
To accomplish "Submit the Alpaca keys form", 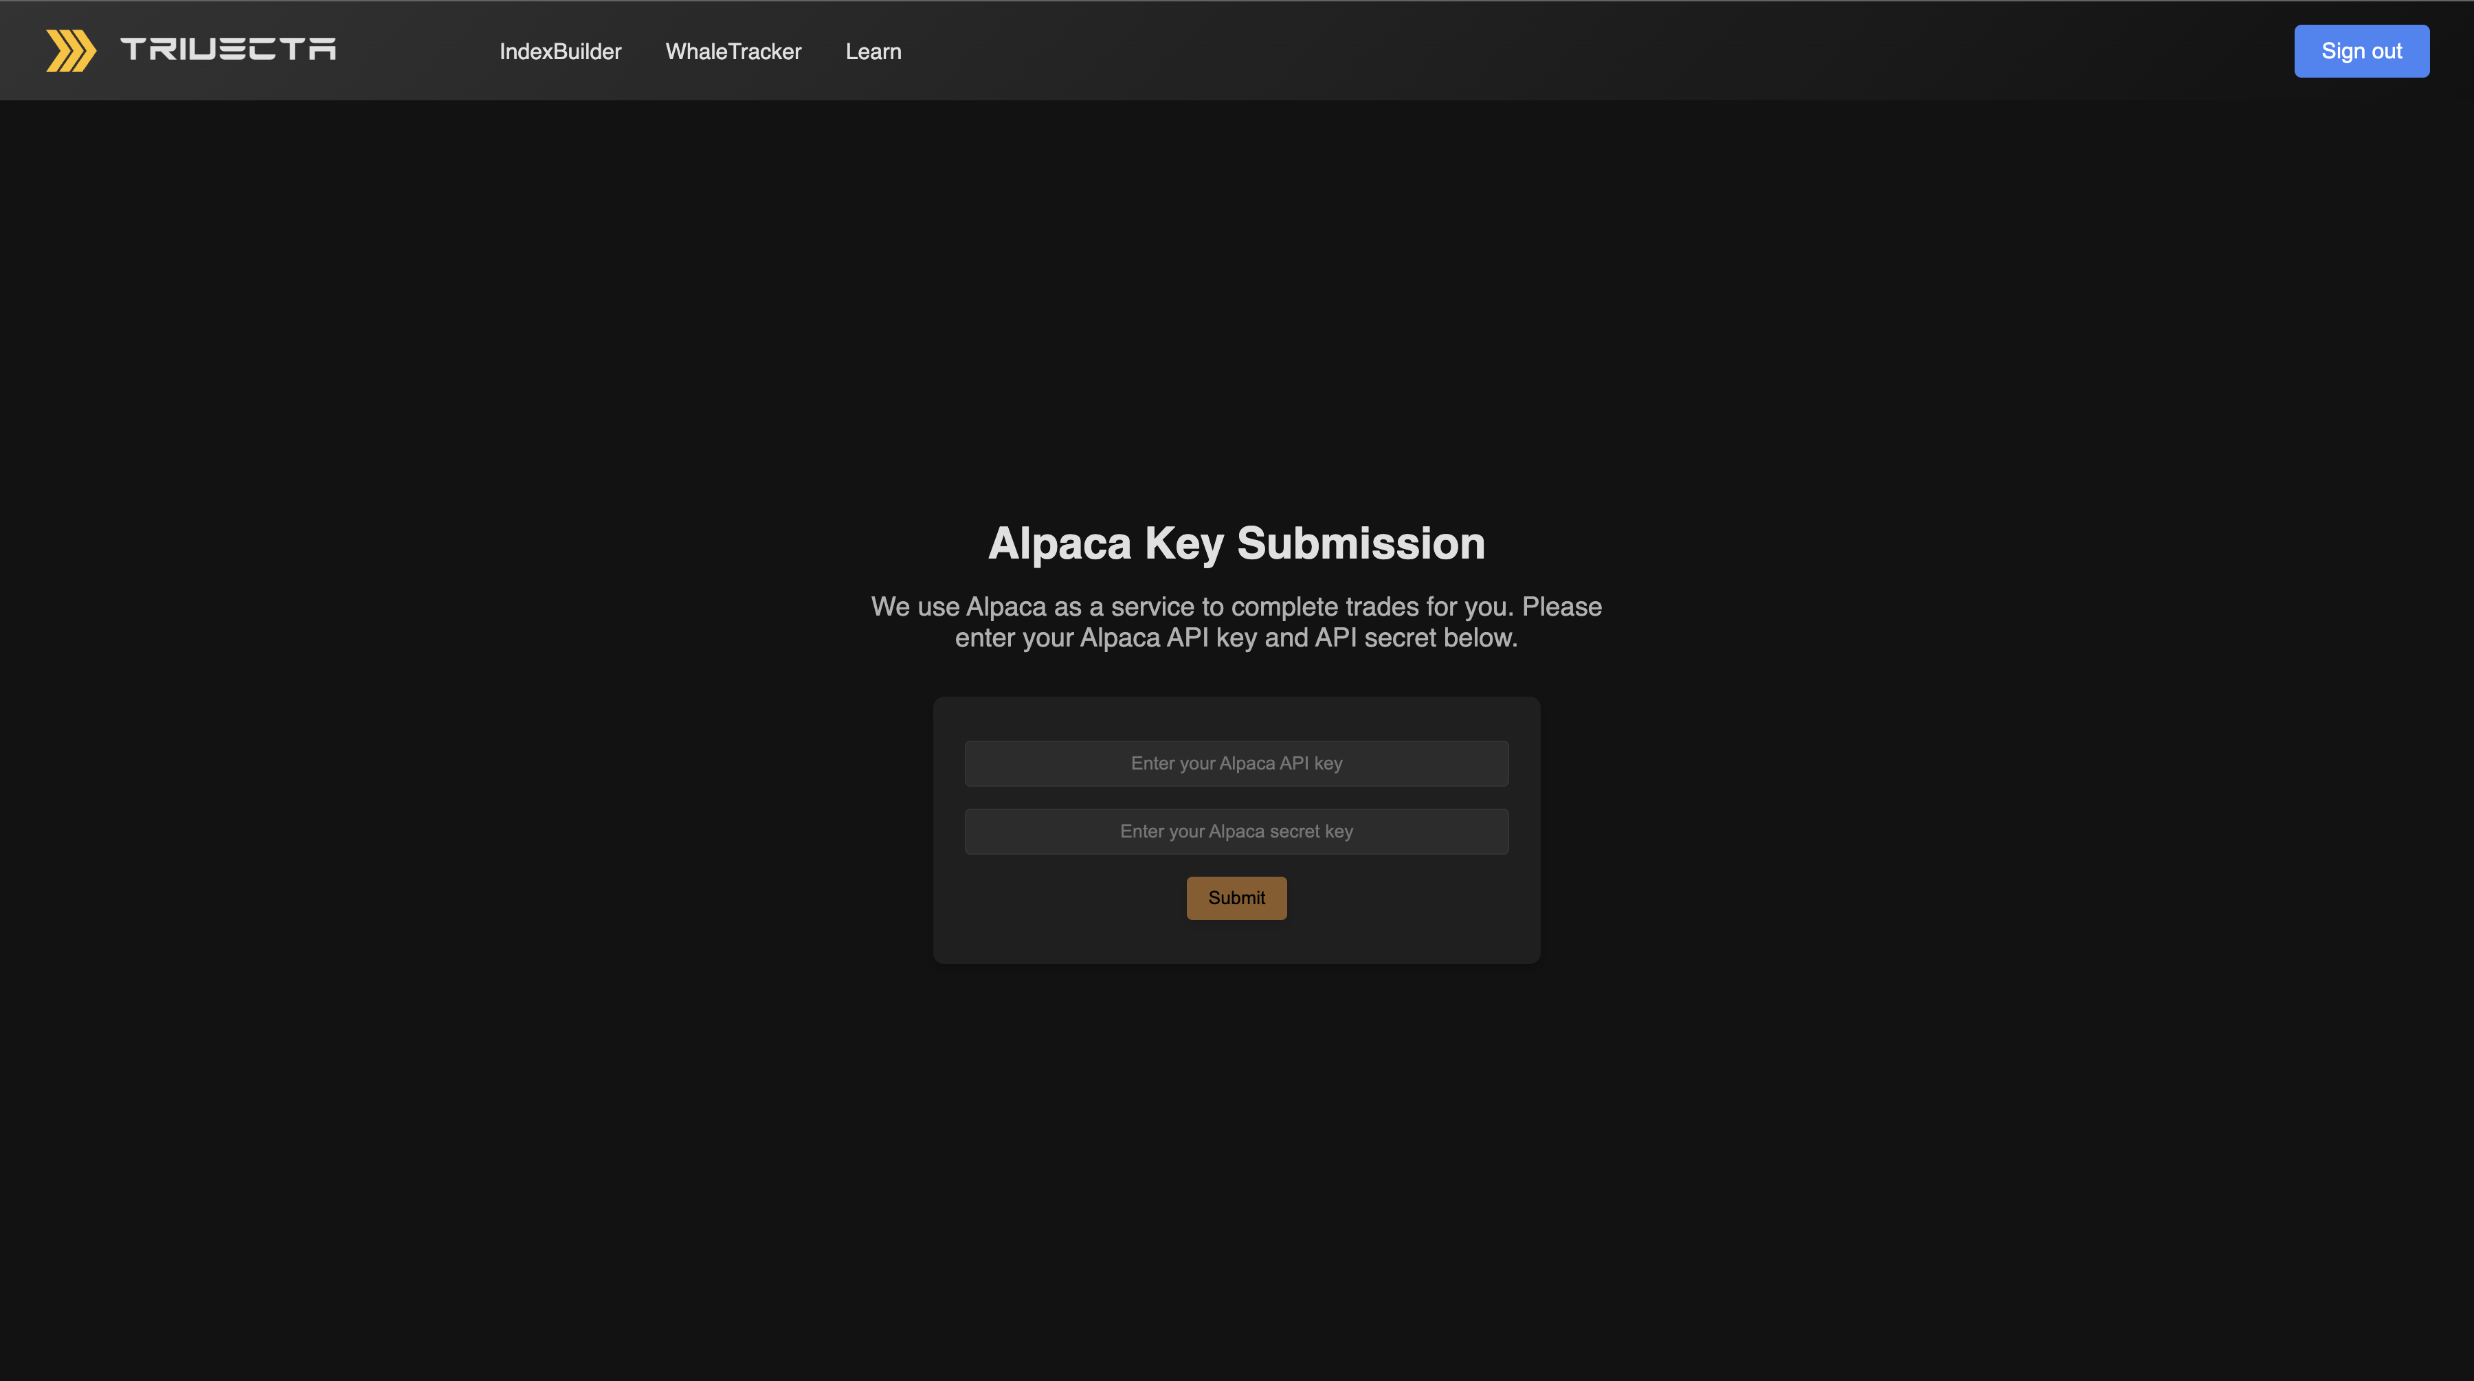I will (x=1236, y=898).
